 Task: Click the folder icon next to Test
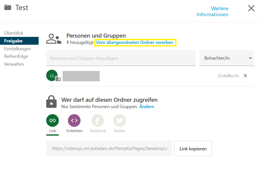click(x=8, y=8)
